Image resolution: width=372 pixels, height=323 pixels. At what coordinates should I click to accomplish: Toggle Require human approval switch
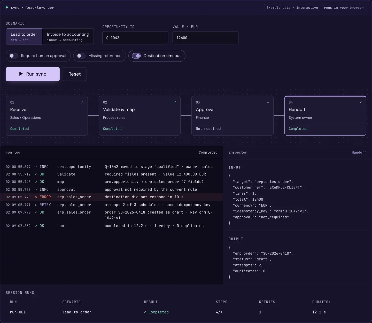click(x=13, y=56)
